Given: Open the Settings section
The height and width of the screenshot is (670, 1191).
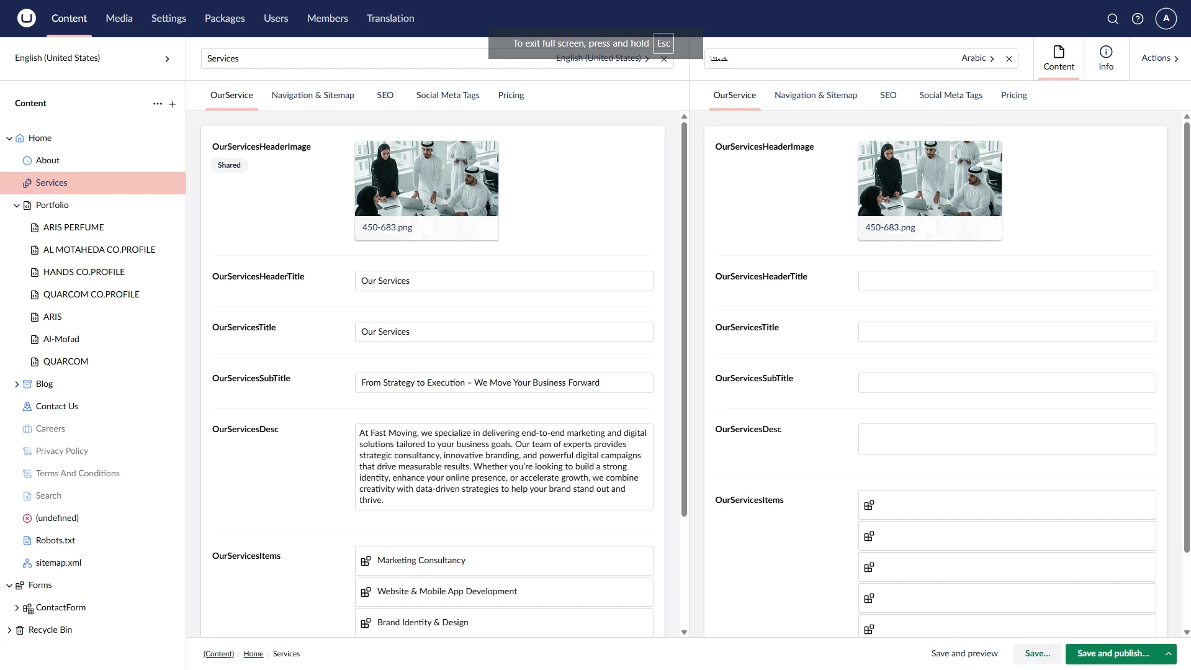Looking at the screenshot, I should [169, 19].
